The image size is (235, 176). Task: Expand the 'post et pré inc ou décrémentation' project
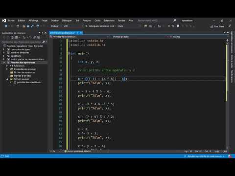click(4, 59)
